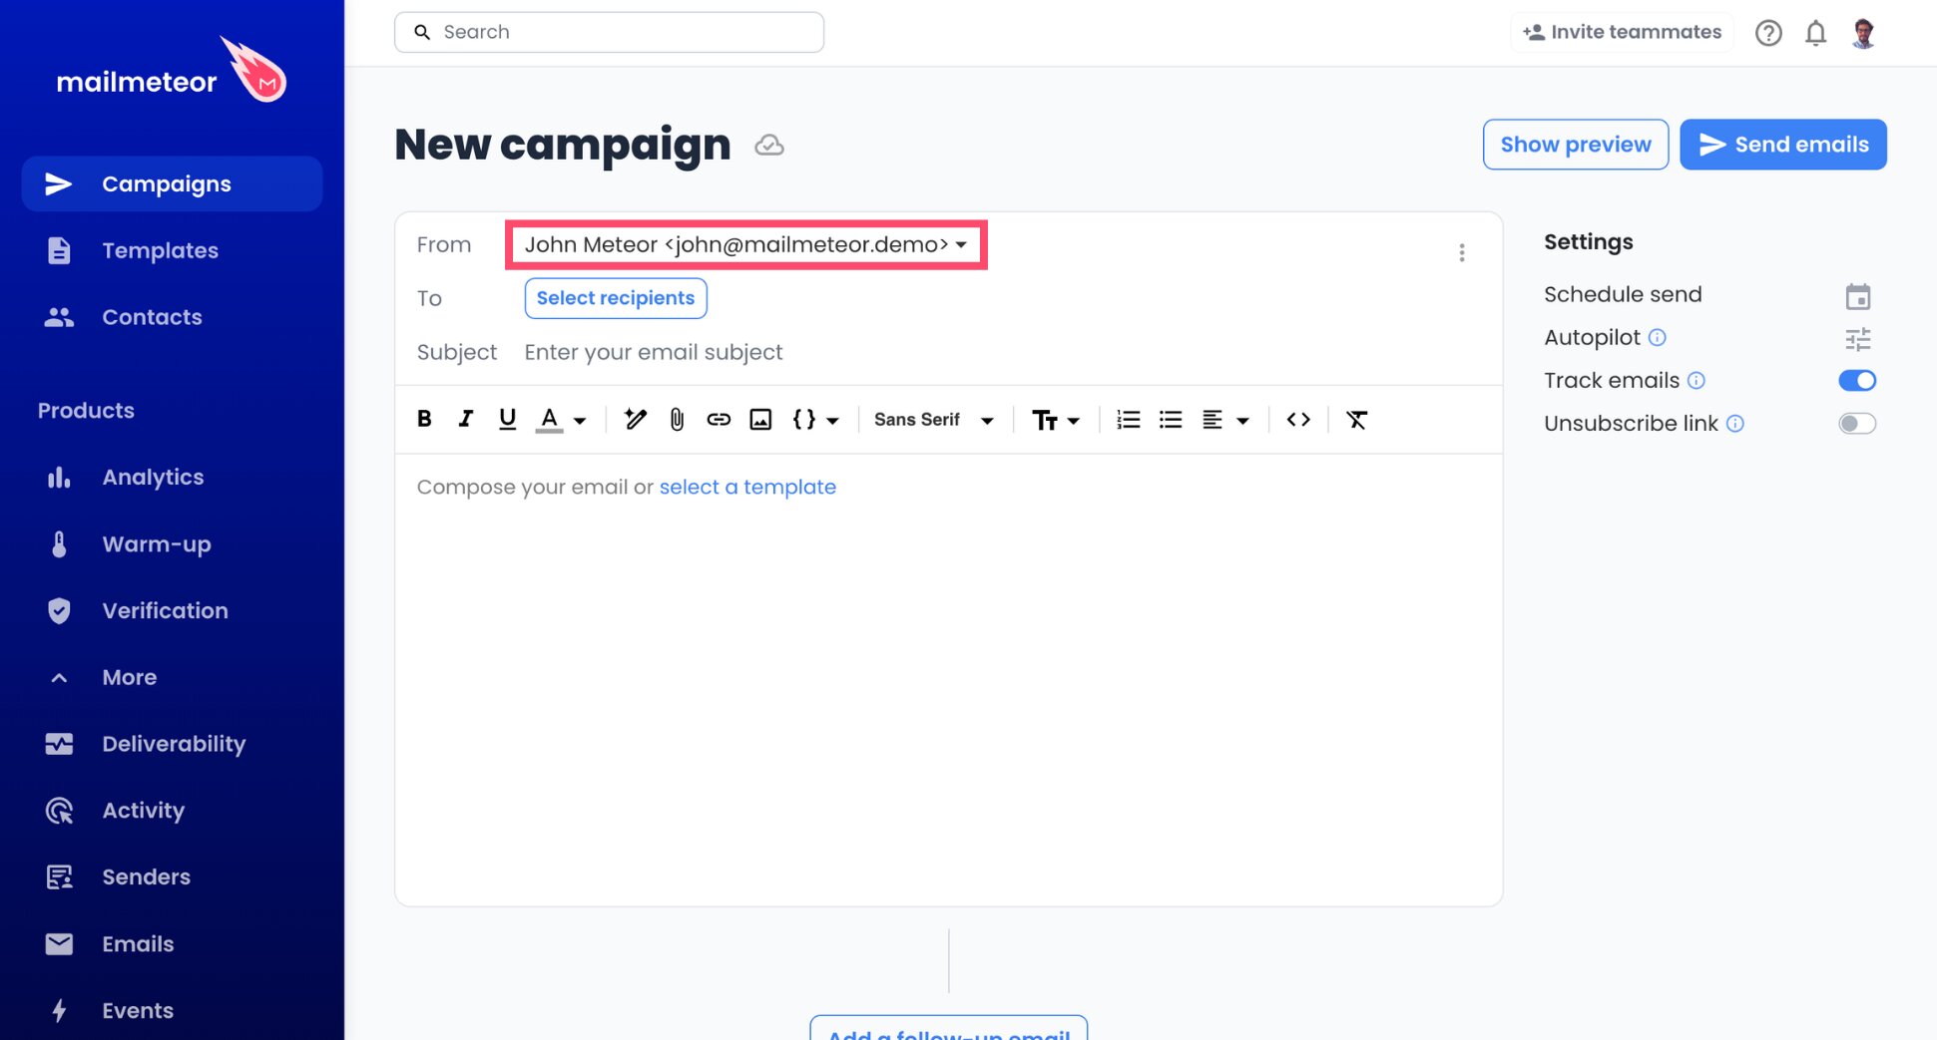Apply italic formatting
The image size is (1937, 1040).
pyautogui.click(x=465, y=420)
